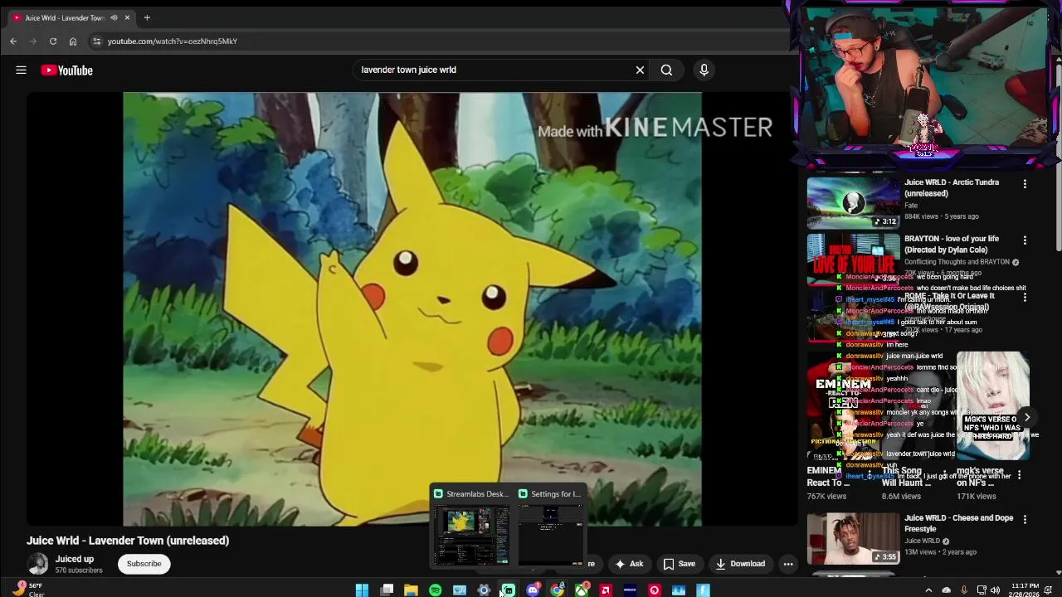Viewport: 1062px width, 597px height.
Task: View site information beside the URL
Action: point(96,41)
